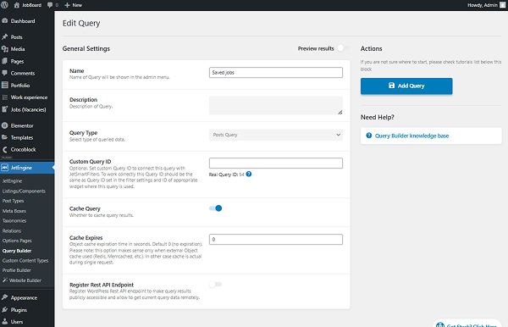Image resolution: width=508 pixels, height=327 pixels.
Task: Click the Description textarea resize handle
Action: point(340,112)
